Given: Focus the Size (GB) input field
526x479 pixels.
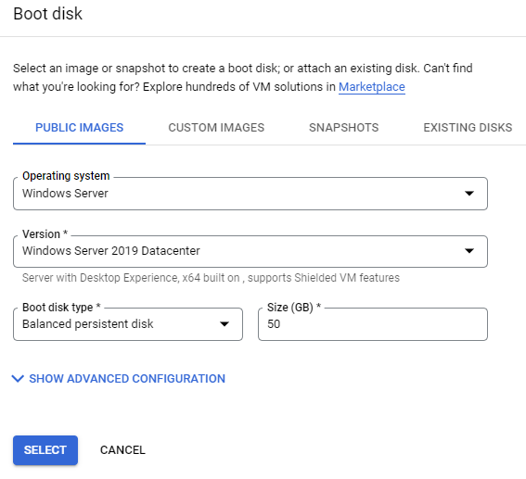Looking at the screenshot, I should (x=373, y=324).
